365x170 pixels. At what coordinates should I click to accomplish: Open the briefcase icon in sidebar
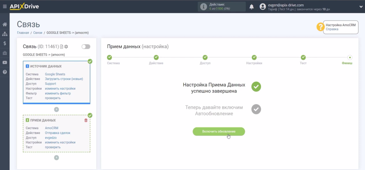[x=5, y=53]
